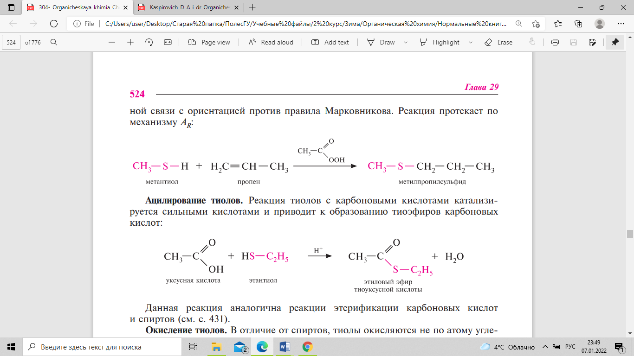The height and width of the screenshot is (356, 634).
Task: Open the notification center
Action: (x=619, y=347)
